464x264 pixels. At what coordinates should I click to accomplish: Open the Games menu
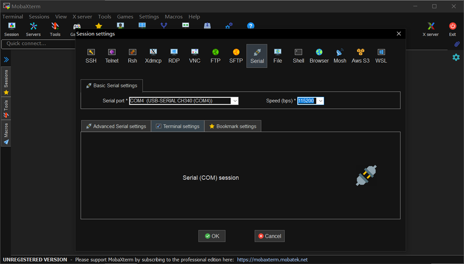point(125,16)
